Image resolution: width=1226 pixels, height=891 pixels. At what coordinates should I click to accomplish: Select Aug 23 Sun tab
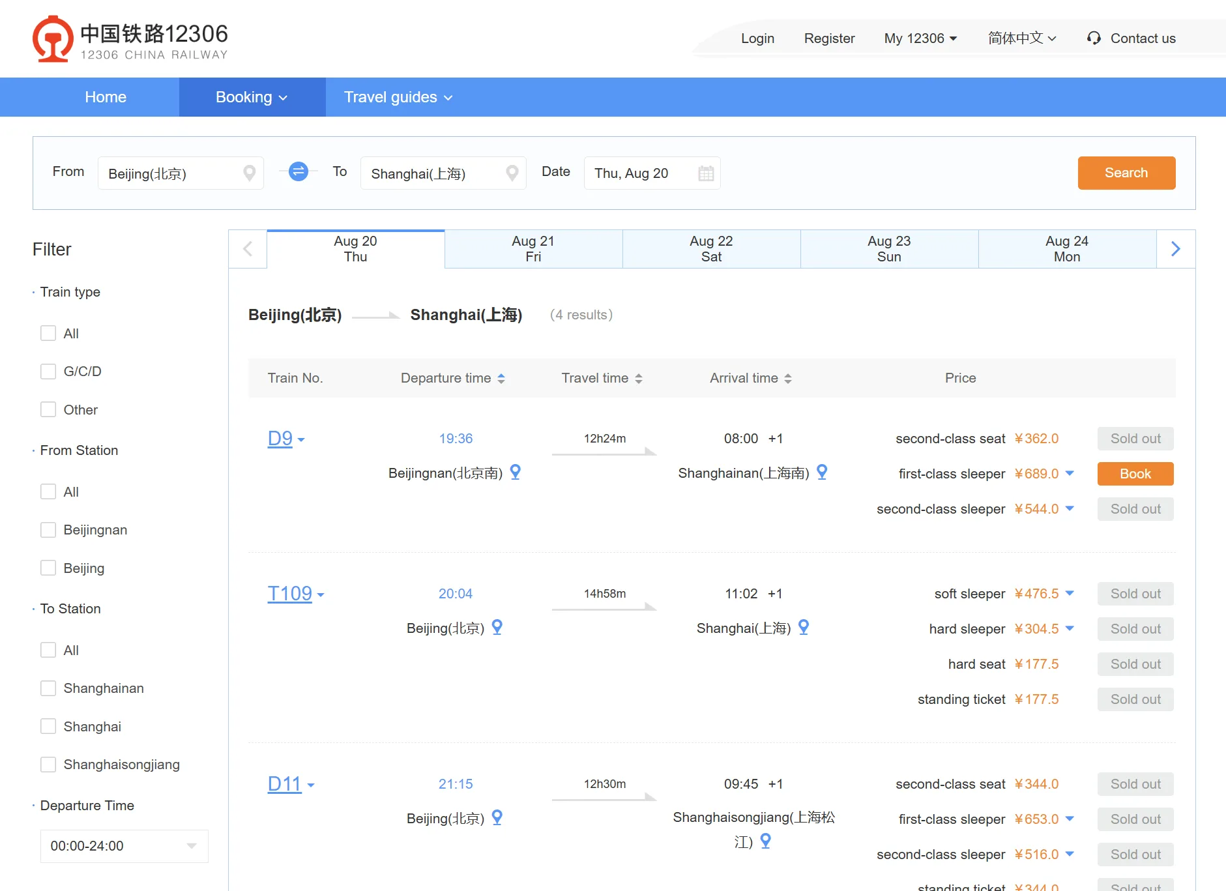pyautogui.click(x=889, y=249)
